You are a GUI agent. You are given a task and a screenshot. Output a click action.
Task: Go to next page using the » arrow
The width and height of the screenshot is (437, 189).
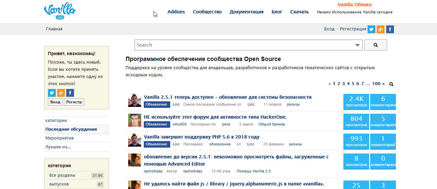coord(384,84)
